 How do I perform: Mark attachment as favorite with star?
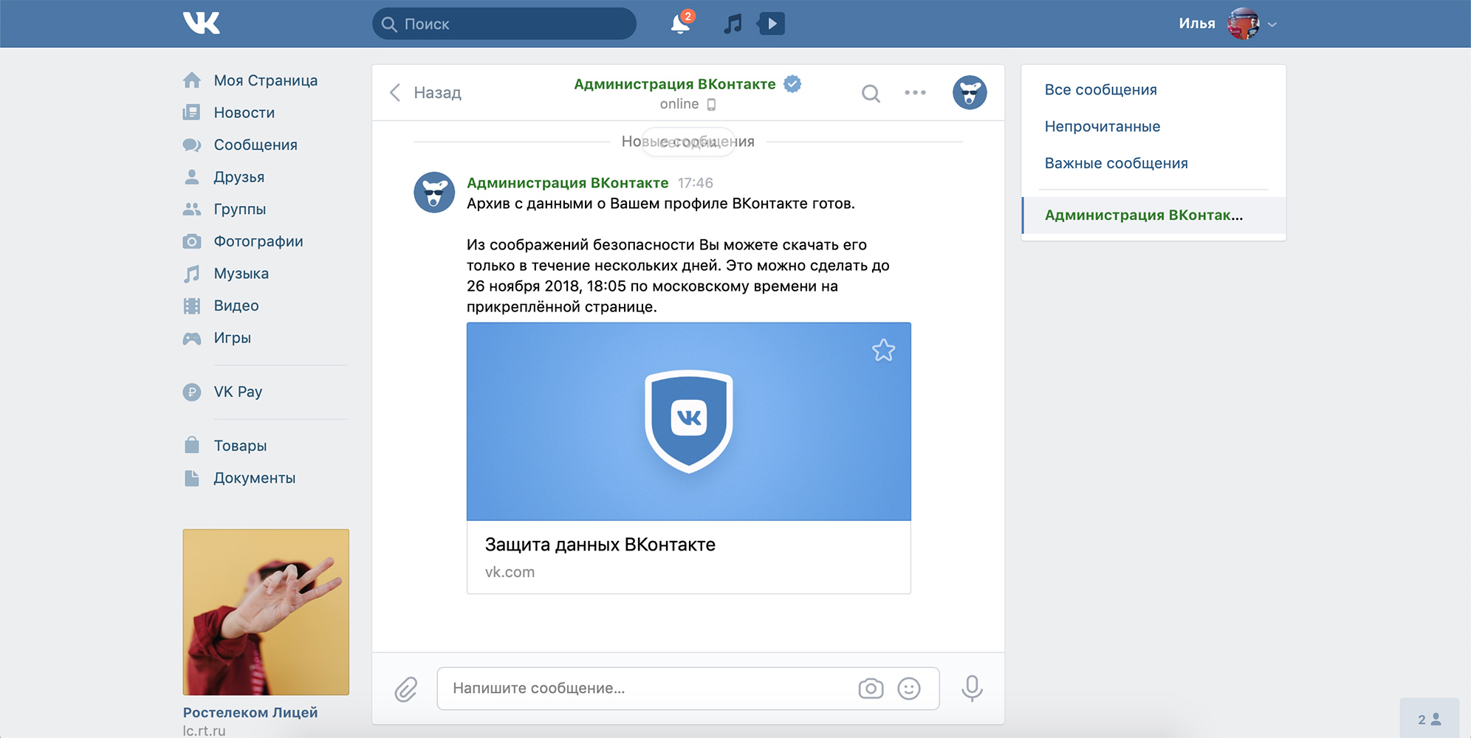[x=883, y=350]
